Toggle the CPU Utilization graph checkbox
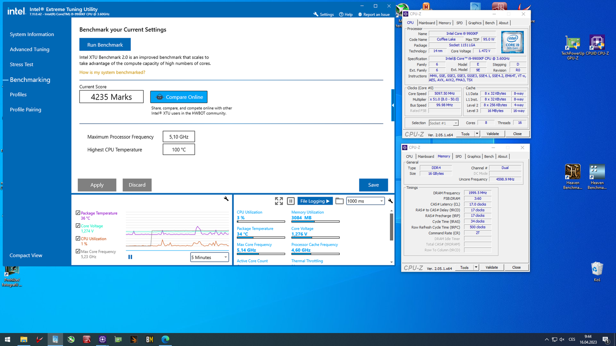This screenshot has width=616, height=346. coord(78,238)
